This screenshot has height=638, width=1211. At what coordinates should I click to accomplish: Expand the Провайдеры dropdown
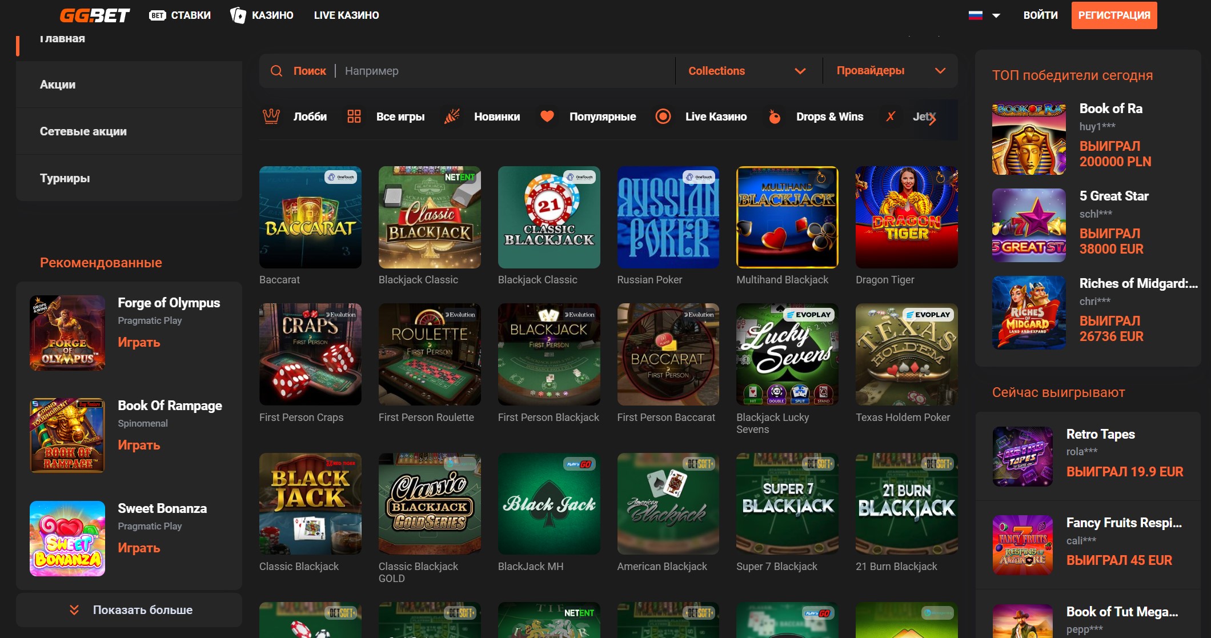tap(891, 71)
